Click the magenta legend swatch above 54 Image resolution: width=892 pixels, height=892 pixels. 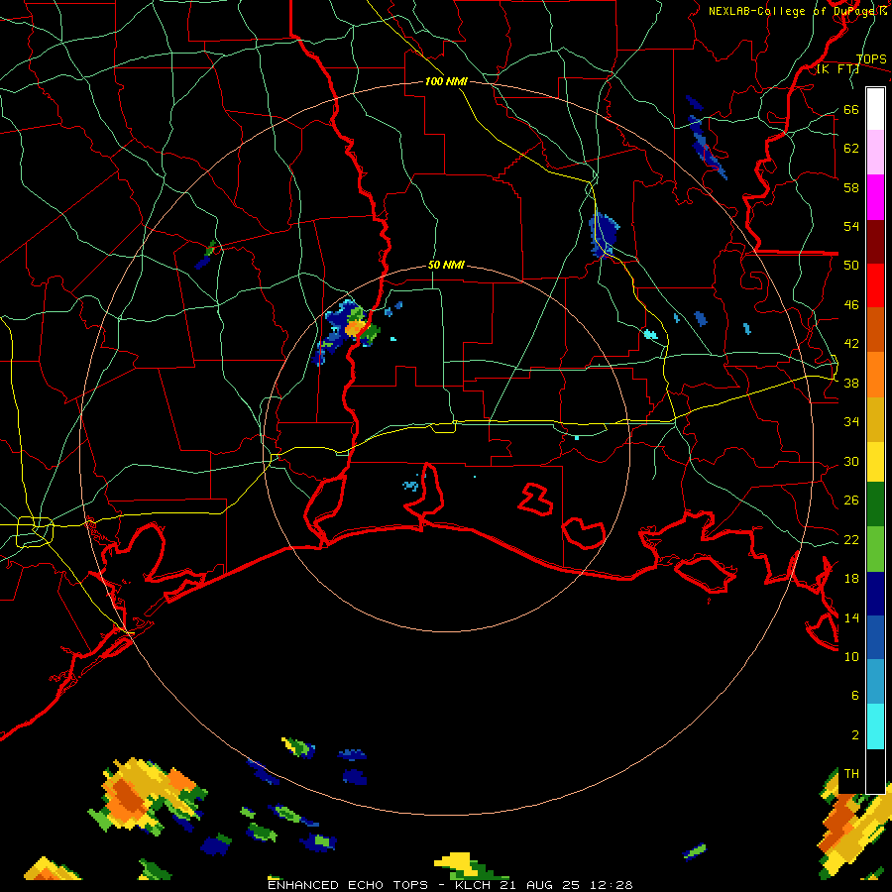(875, 197)
